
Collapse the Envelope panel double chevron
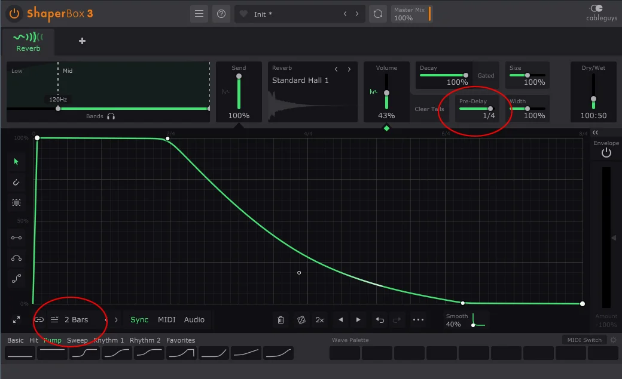coord(595,133)
